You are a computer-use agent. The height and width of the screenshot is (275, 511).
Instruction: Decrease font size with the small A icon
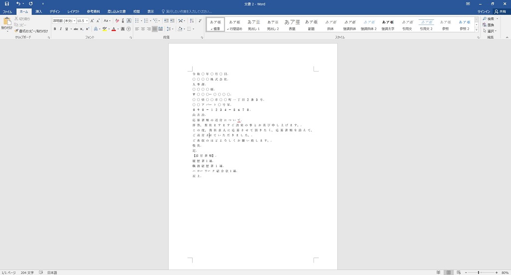pos(98,21)
